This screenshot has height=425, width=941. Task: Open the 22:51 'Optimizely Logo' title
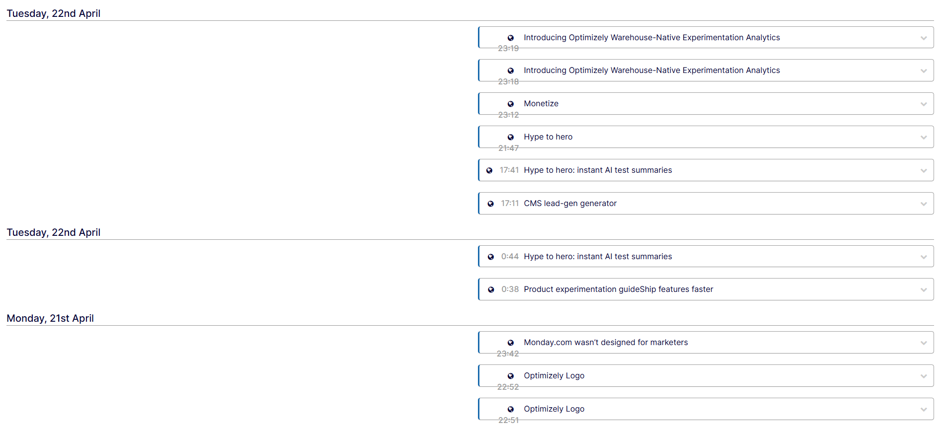pos(554,409)
